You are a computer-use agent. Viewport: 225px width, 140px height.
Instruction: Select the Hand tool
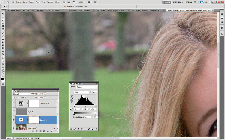tap(3, 71)
